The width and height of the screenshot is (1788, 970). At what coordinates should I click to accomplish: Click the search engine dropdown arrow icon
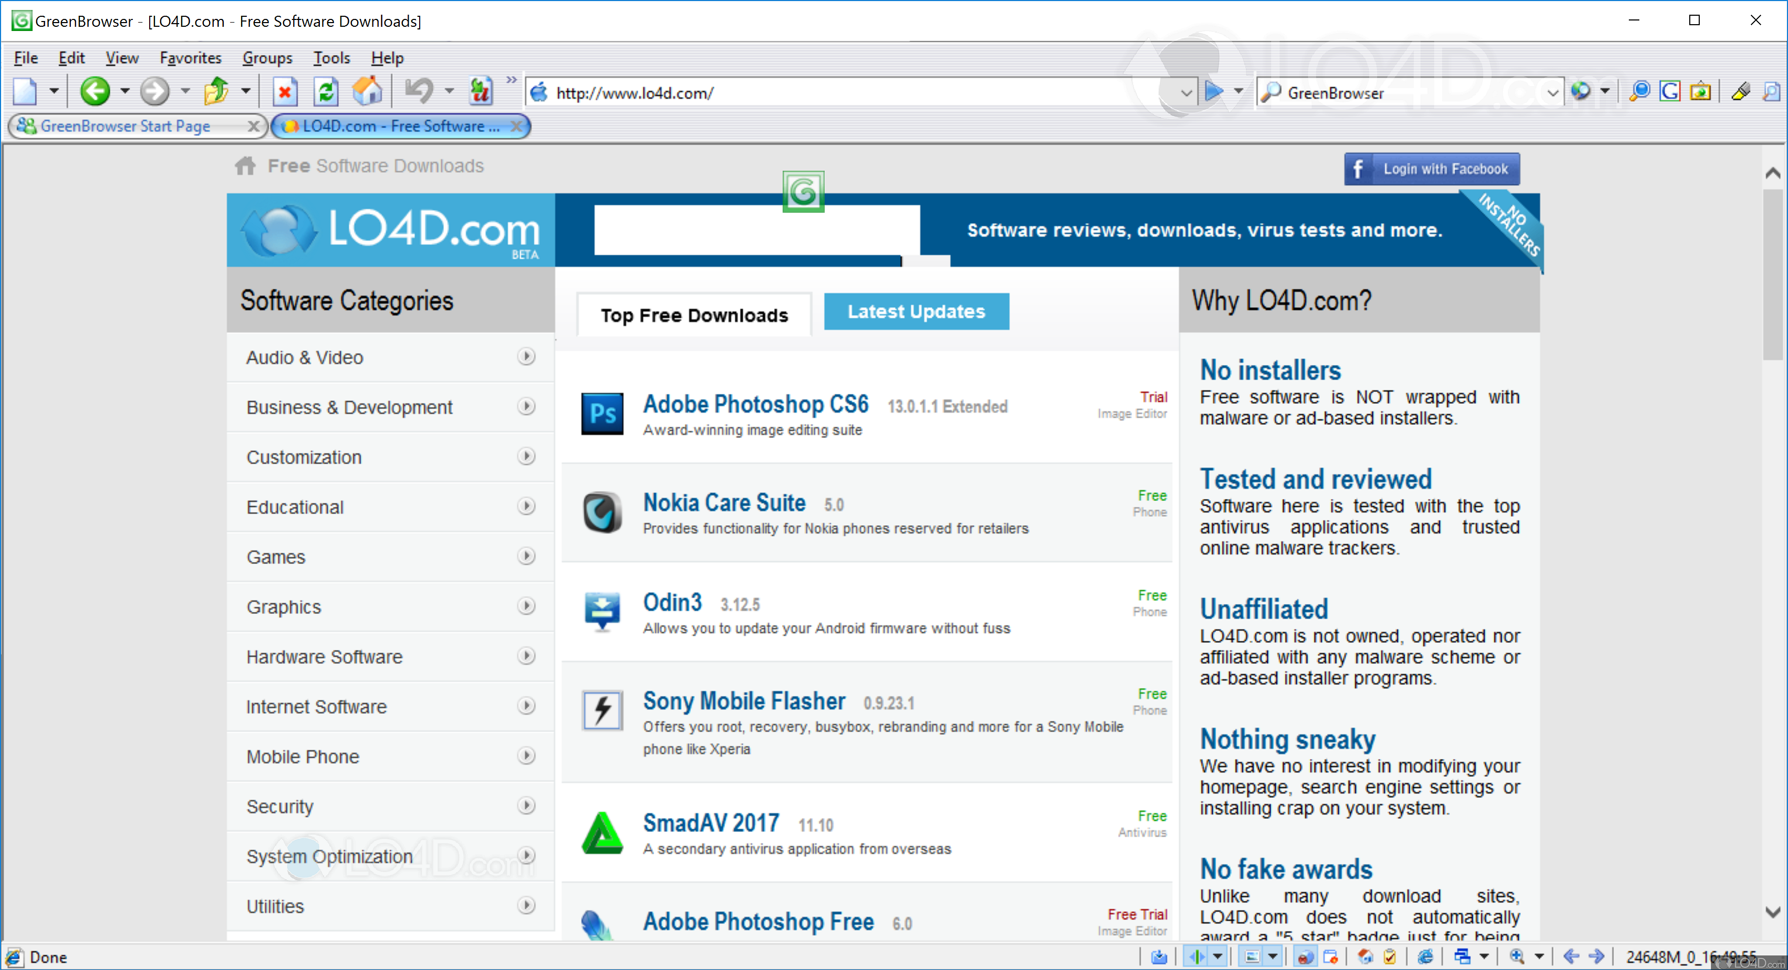coord(1599,92)
